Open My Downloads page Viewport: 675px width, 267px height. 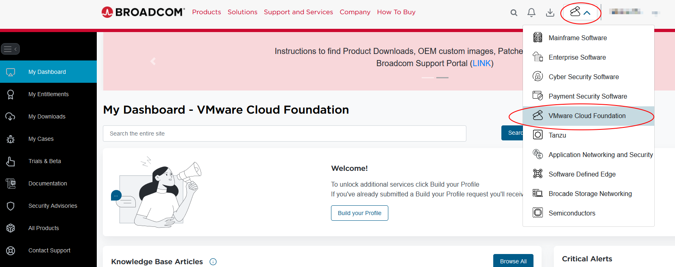(x=47, y=116)
